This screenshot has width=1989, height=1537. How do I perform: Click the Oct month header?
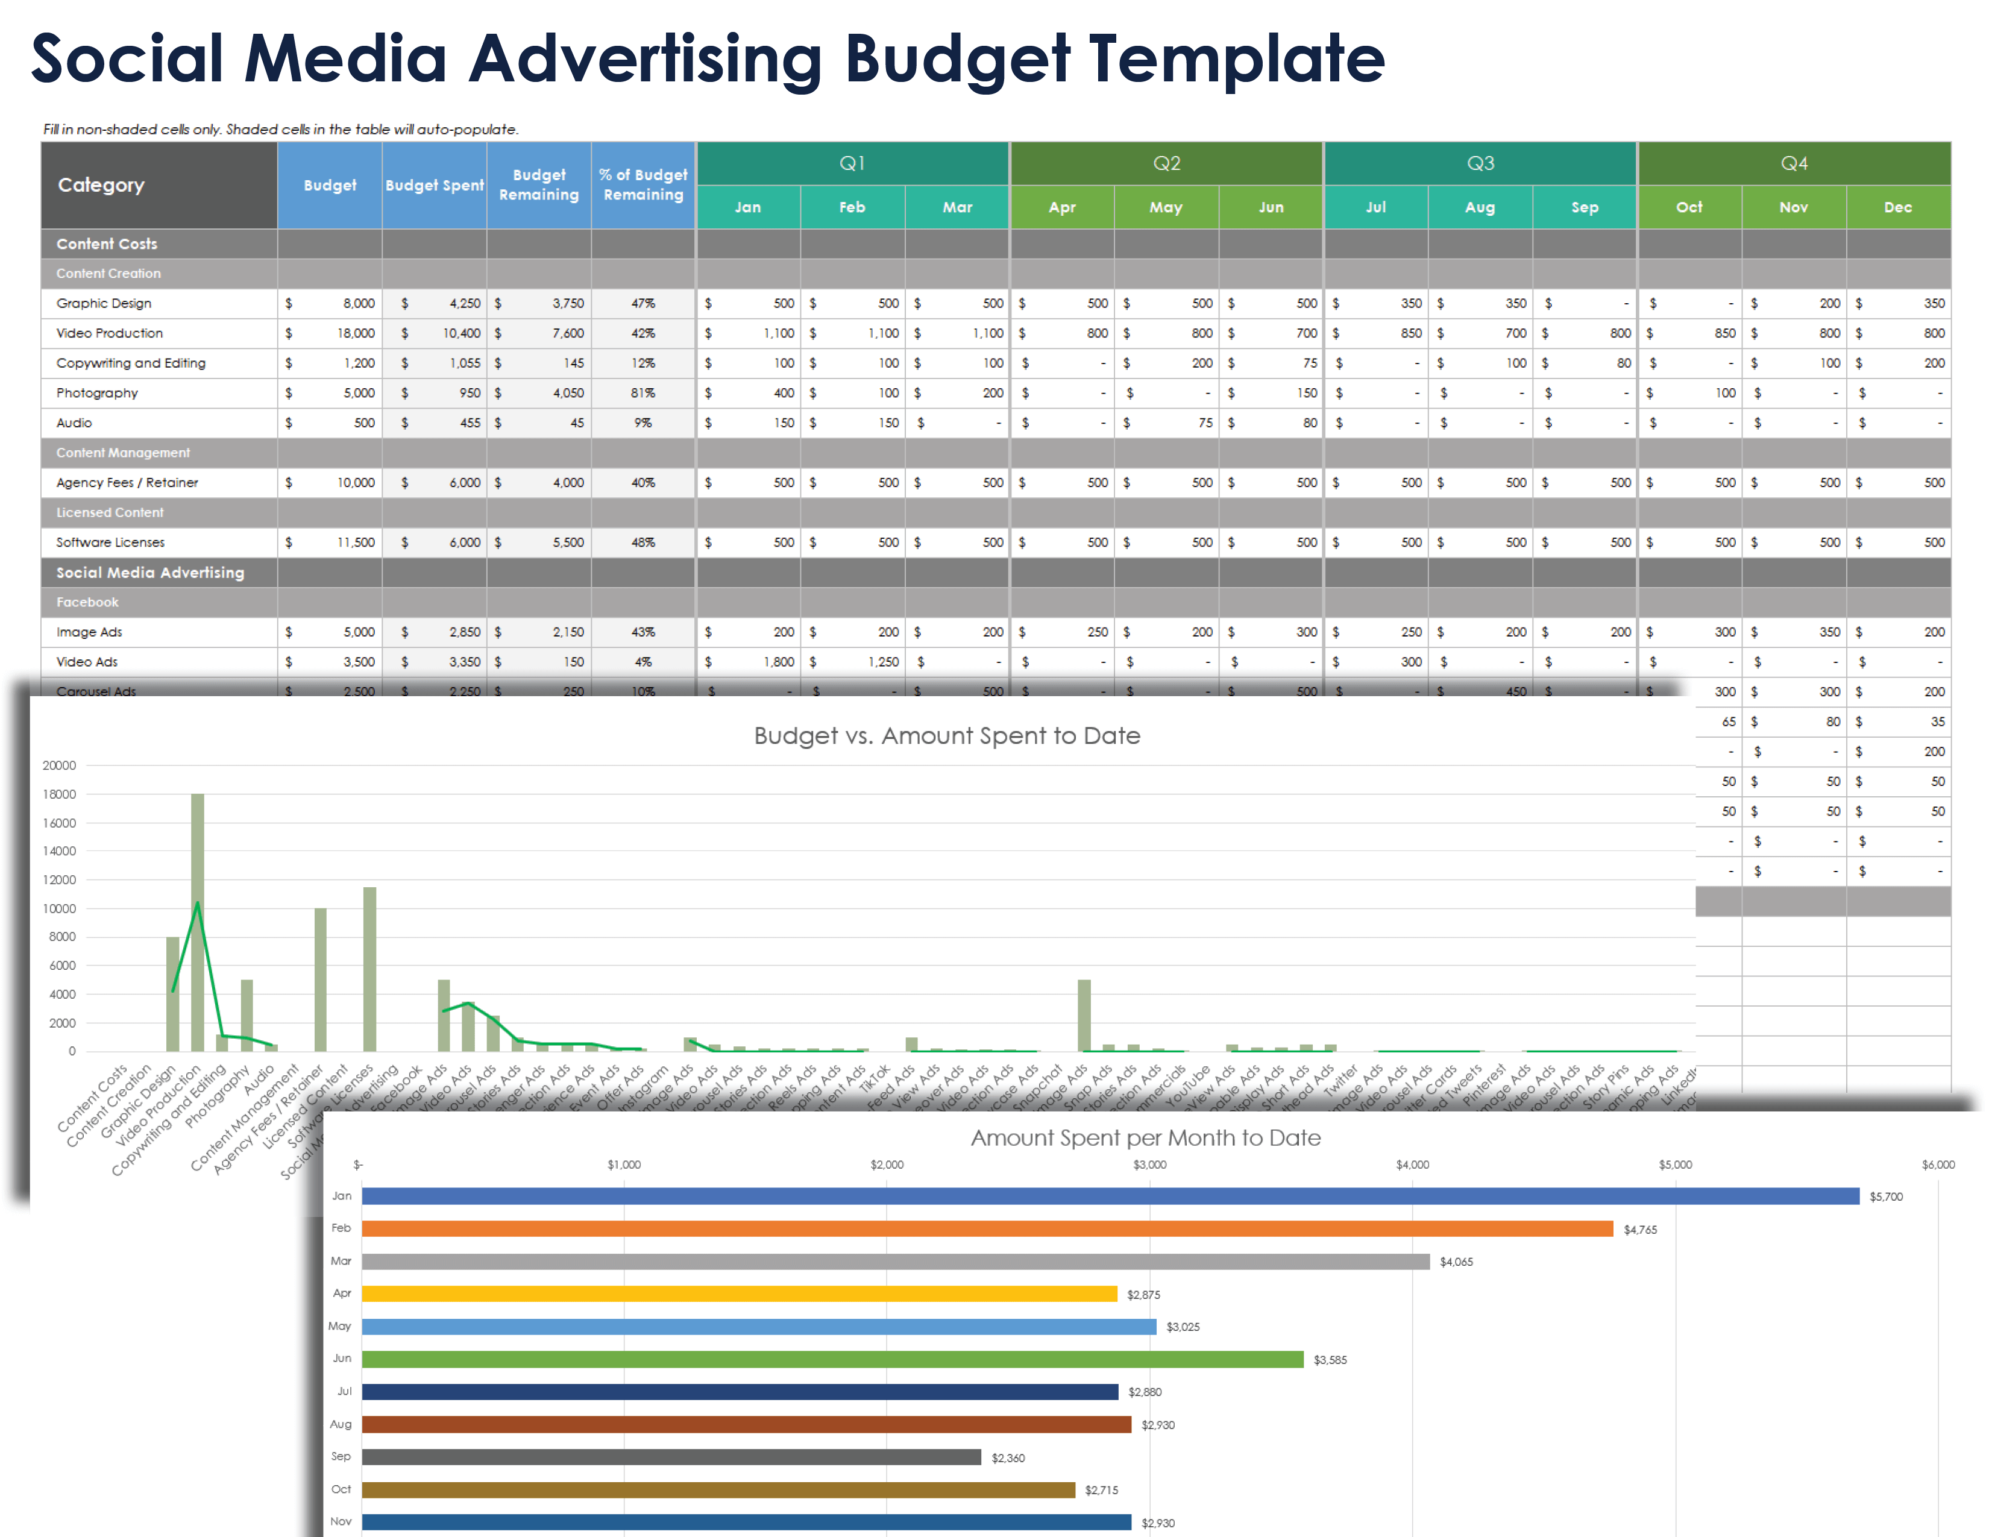1690,207
